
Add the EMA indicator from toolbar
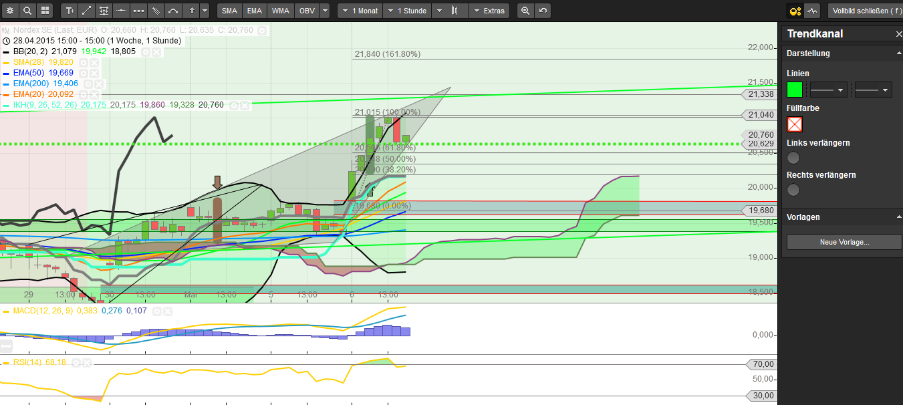click(254, 11)
